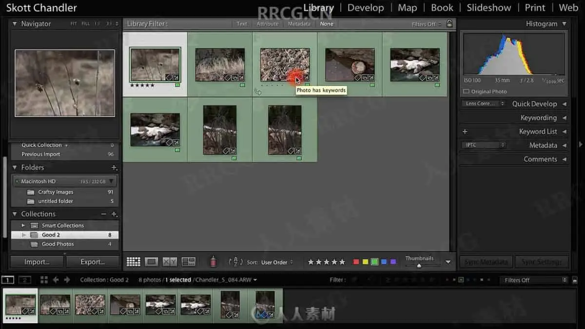This screenshot has height=329, width=585.
Task: Enable the Attribute library filter
Action: [268, 23]
